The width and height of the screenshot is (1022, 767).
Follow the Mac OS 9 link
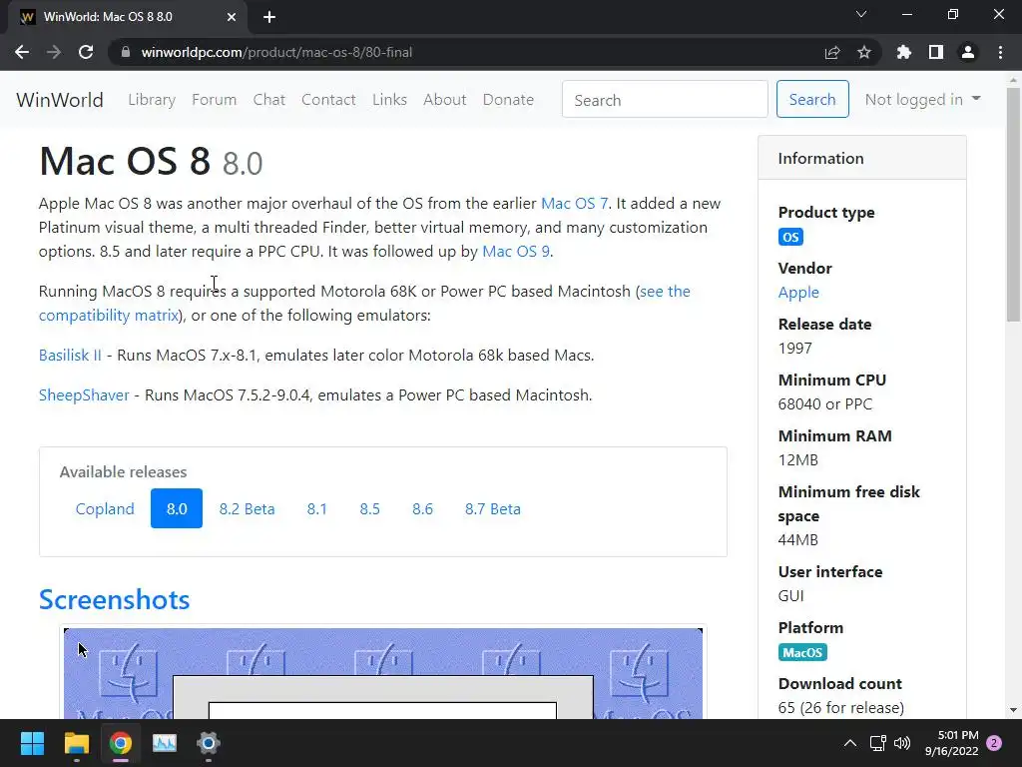516,252
